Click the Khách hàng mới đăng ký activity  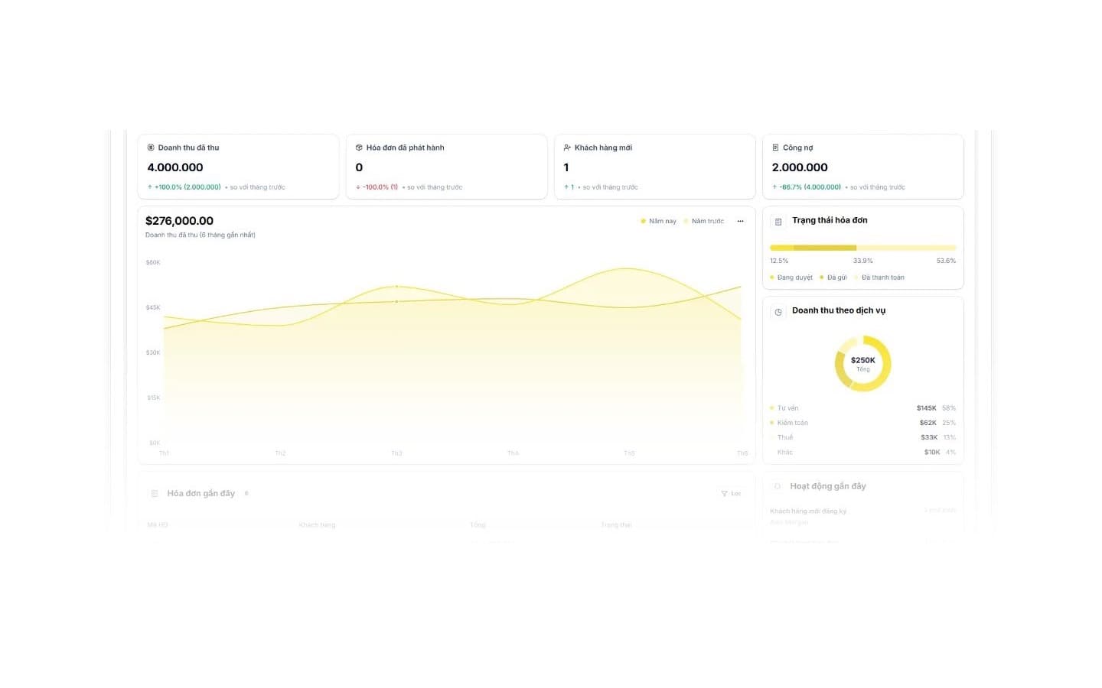808,511
